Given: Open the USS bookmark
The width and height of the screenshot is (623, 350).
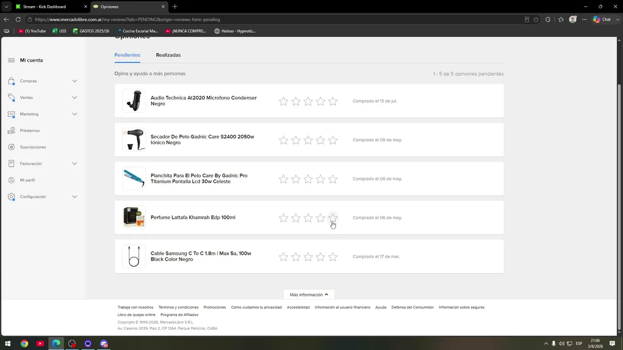Looking at the screenshot, I should (59, 31).
